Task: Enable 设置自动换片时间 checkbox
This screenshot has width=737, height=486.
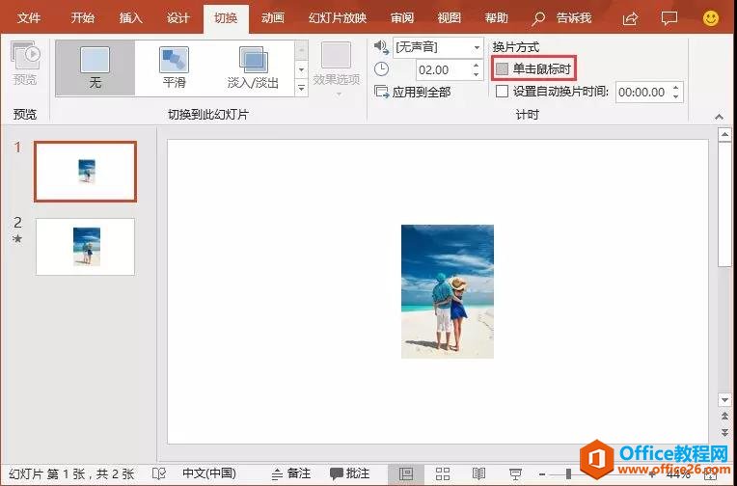Action: [502, 92]
